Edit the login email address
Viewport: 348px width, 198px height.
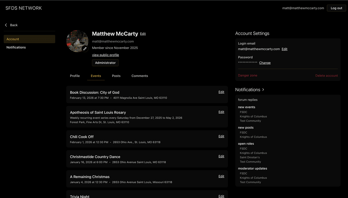284,49
